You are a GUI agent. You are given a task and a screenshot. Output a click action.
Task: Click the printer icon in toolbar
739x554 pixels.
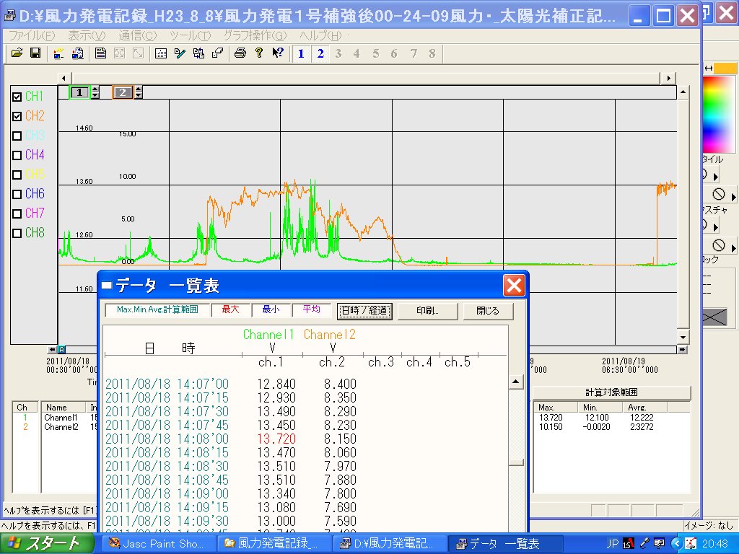(240, 53)
